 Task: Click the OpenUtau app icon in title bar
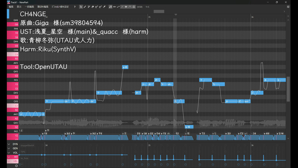(x=9, y=2)
